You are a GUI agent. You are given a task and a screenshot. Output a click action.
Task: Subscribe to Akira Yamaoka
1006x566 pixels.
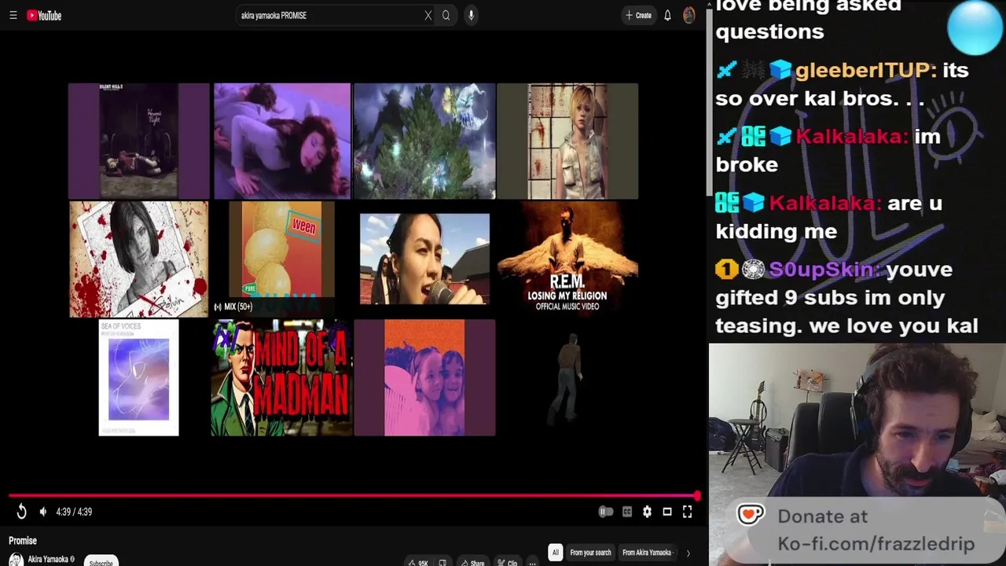(101, 561)
